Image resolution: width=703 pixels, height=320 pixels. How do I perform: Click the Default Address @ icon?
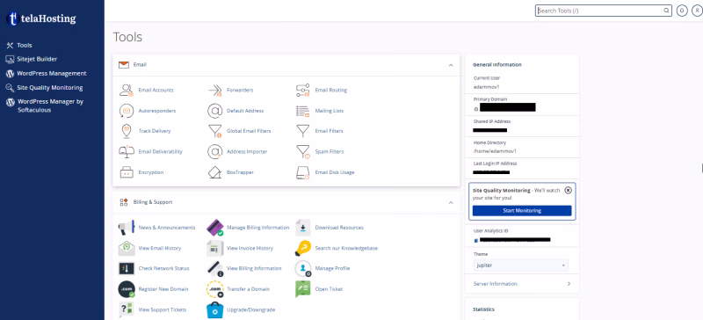pos(214,111)
